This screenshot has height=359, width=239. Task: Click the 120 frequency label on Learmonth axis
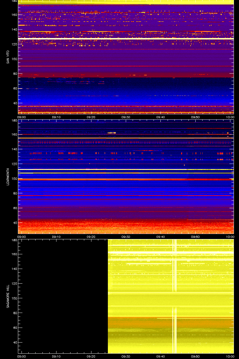pos(14,164)
